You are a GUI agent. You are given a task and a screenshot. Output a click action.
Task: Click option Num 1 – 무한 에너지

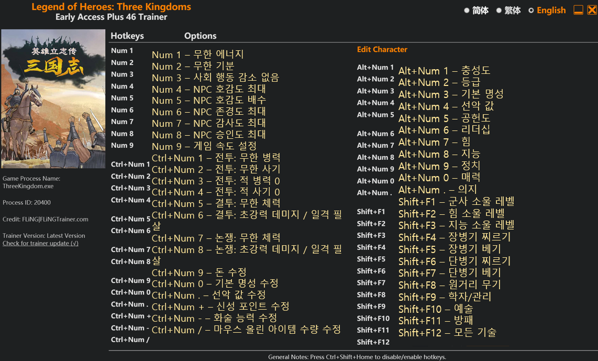click(x=197, y=54)
